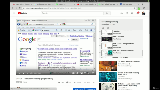Switch to evolution of man Google tab
This screenshot has height=90, width=160.
44,4
